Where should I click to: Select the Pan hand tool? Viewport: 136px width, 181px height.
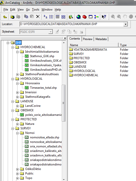(x=125, y=17)
